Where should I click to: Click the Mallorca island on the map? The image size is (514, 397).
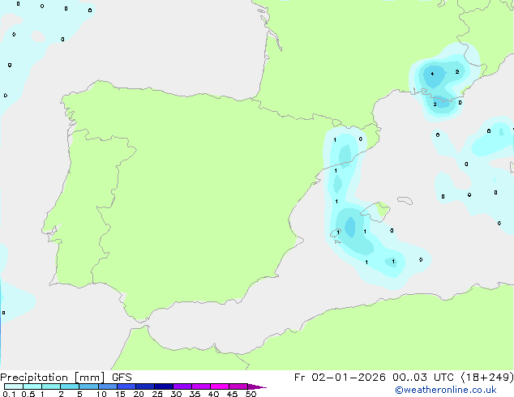[377, 211]
